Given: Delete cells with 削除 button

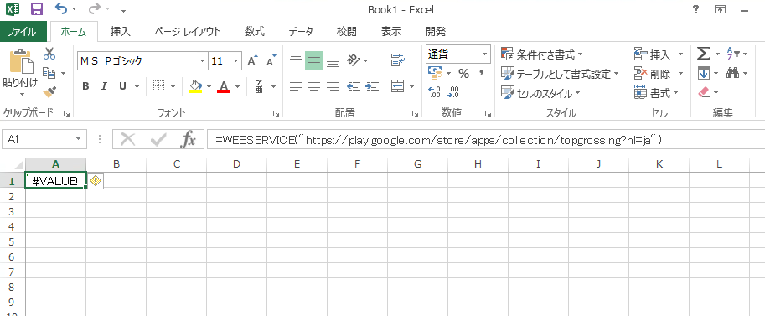Looking at the screenshot, I should [x=652, y=74].
